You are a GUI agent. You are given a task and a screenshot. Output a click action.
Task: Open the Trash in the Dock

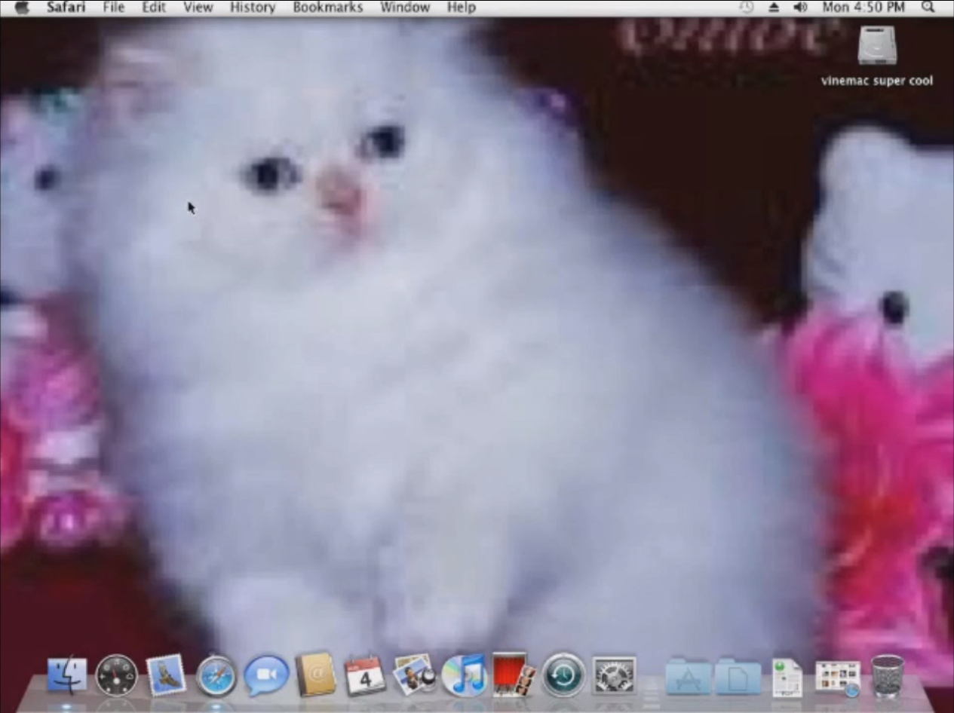coord(888,675)
